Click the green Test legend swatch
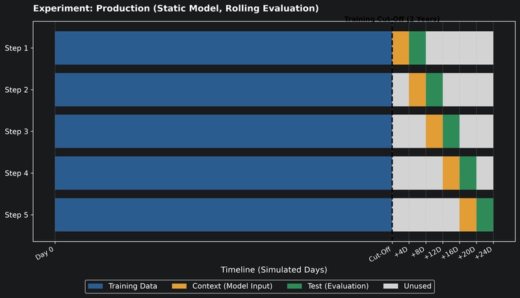 click(x=294, y=286)
